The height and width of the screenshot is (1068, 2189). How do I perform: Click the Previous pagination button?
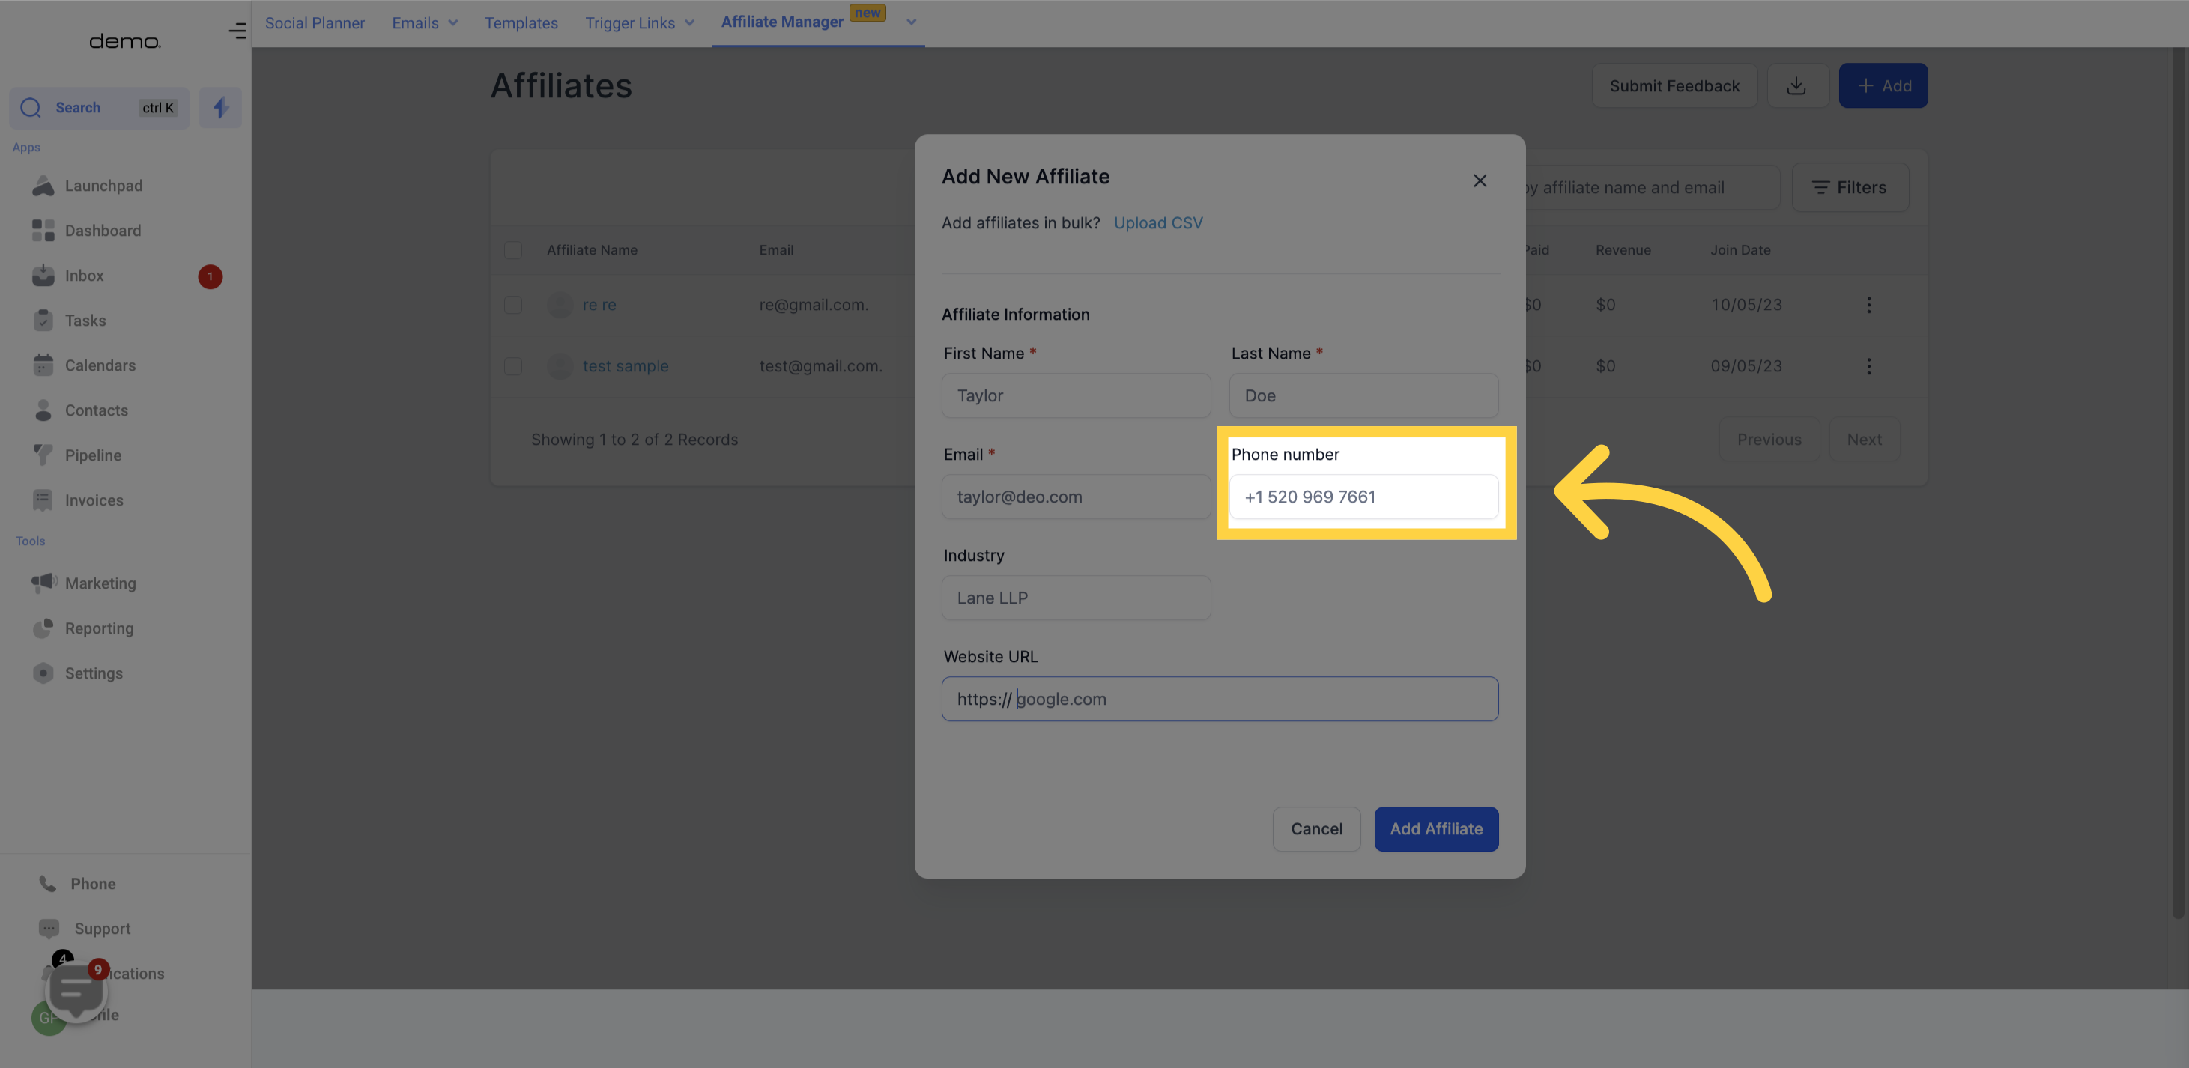(1769, 440)
